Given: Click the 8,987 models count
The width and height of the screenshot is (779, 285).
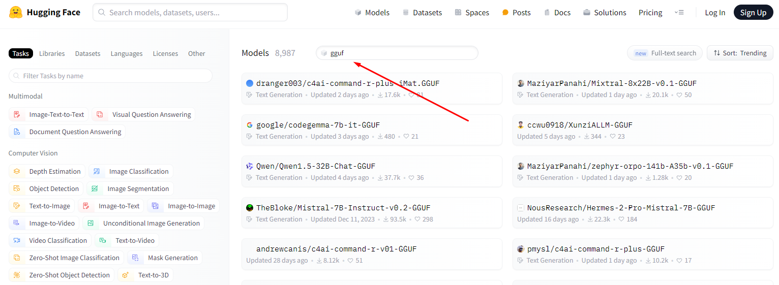Looking at the screenshot, I should (x=285, y=53).
